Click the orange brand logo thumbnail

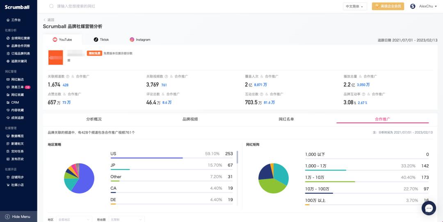tap(55, 57)
